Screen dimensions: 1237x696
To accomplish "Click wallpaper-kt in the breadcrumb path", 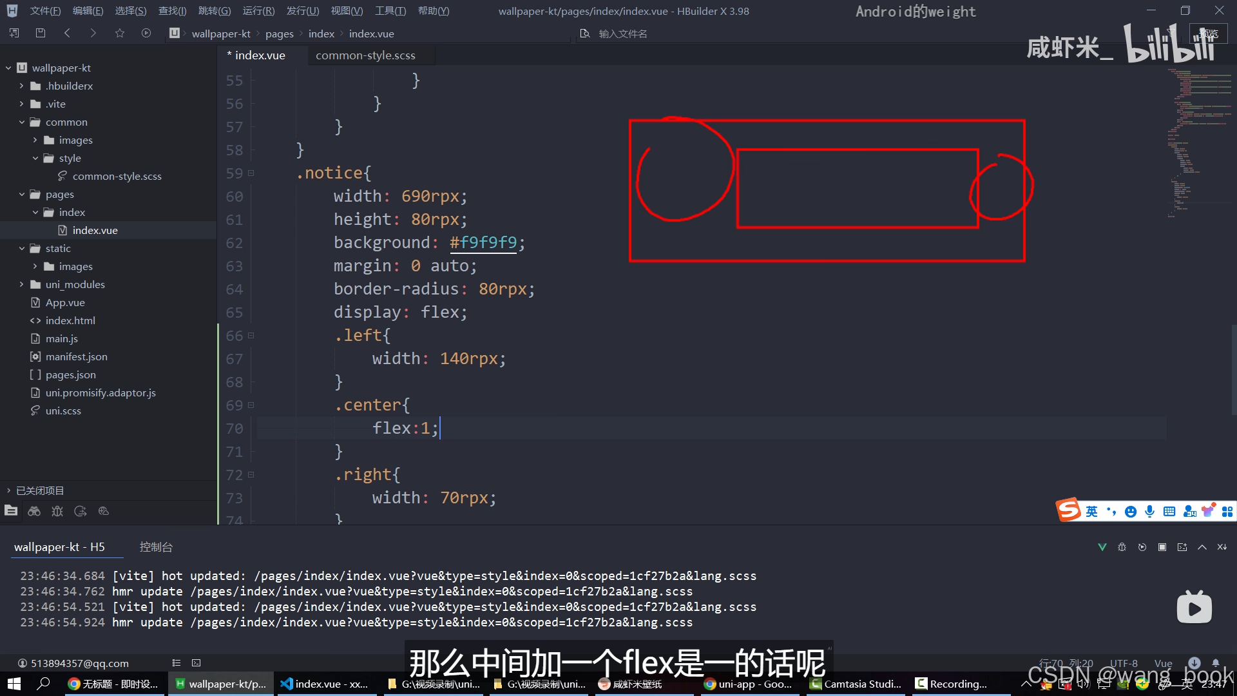I will (221, 34).
